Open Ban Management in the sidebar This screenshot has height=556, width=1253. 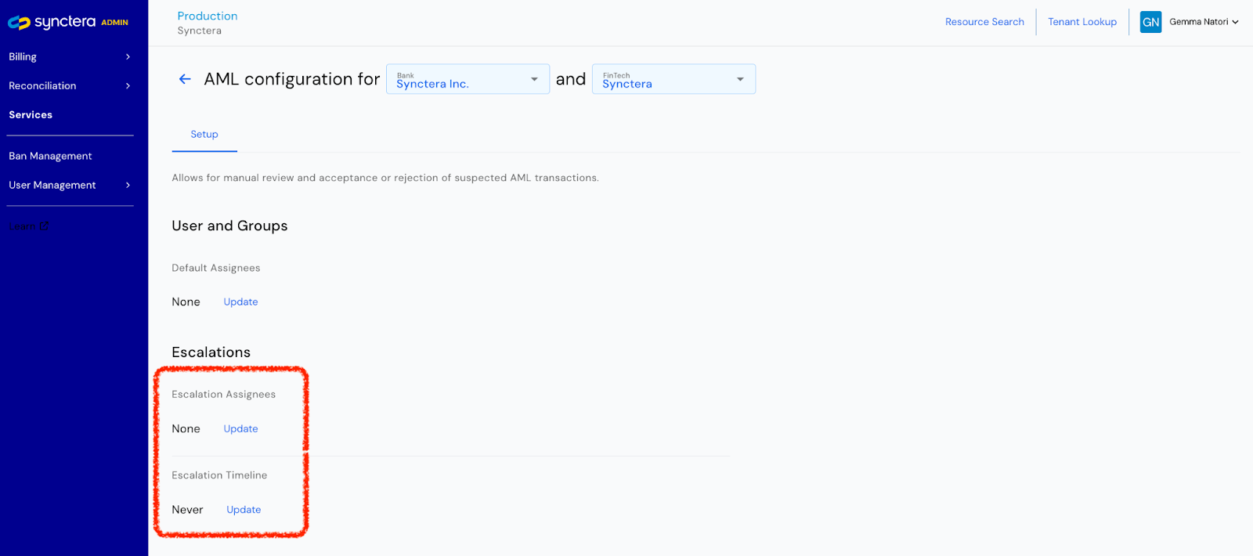[x=50, y=156]
